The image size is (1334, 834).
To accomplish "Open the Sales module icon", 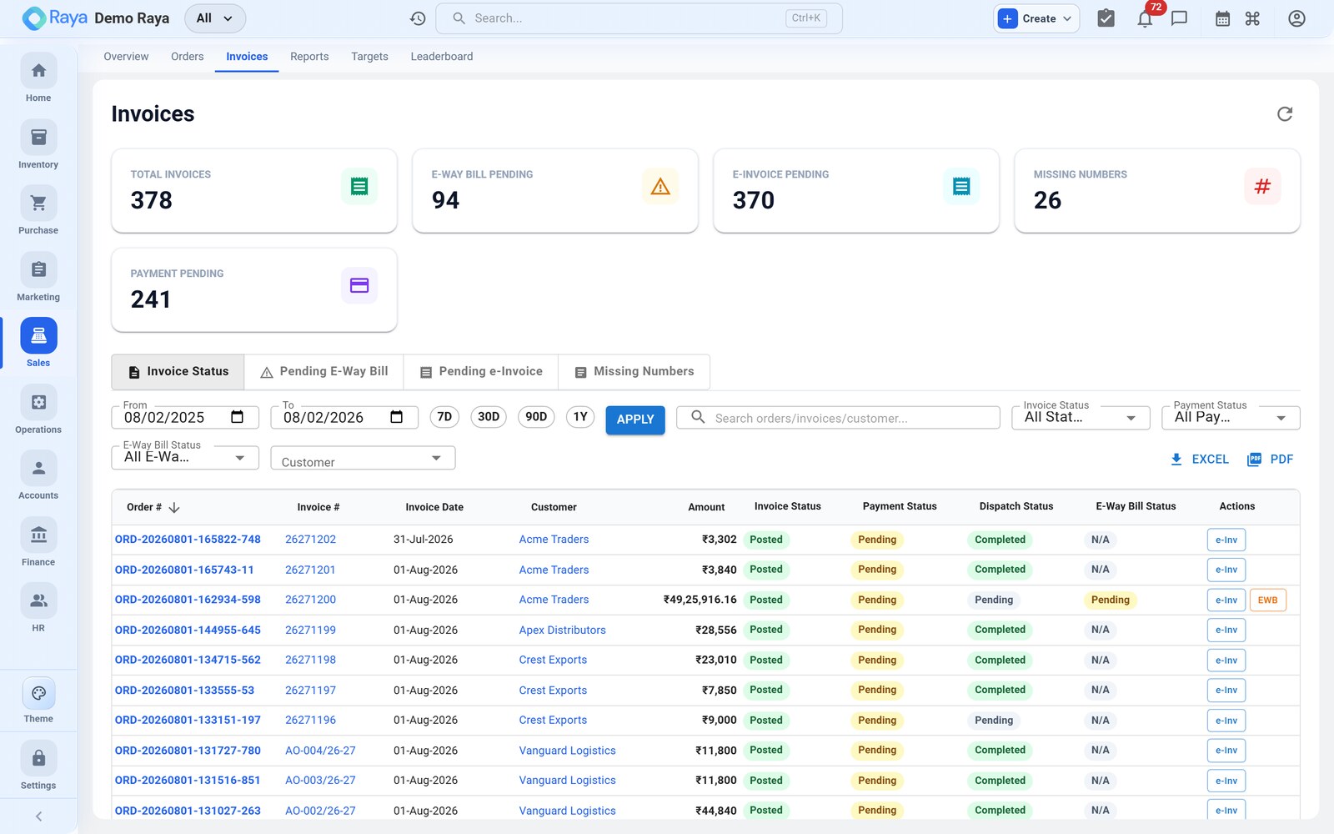I will 38,336.
